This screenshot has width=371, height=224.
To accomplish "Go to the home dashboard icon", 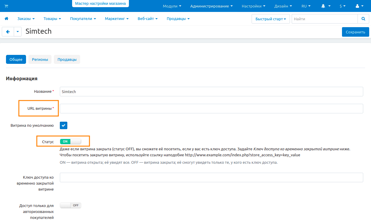I will (x=6, y=18).
